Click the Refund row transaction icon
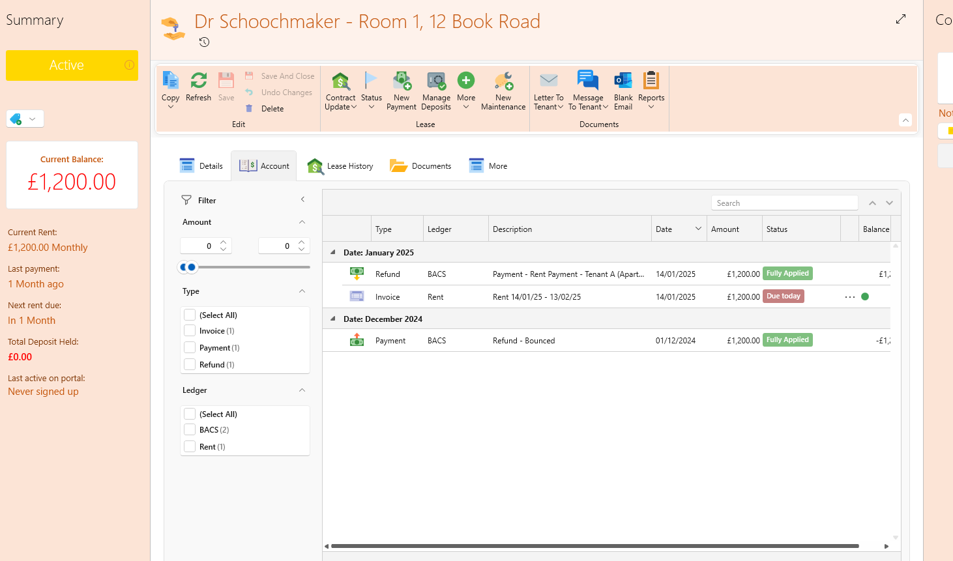 coord(357,274)
